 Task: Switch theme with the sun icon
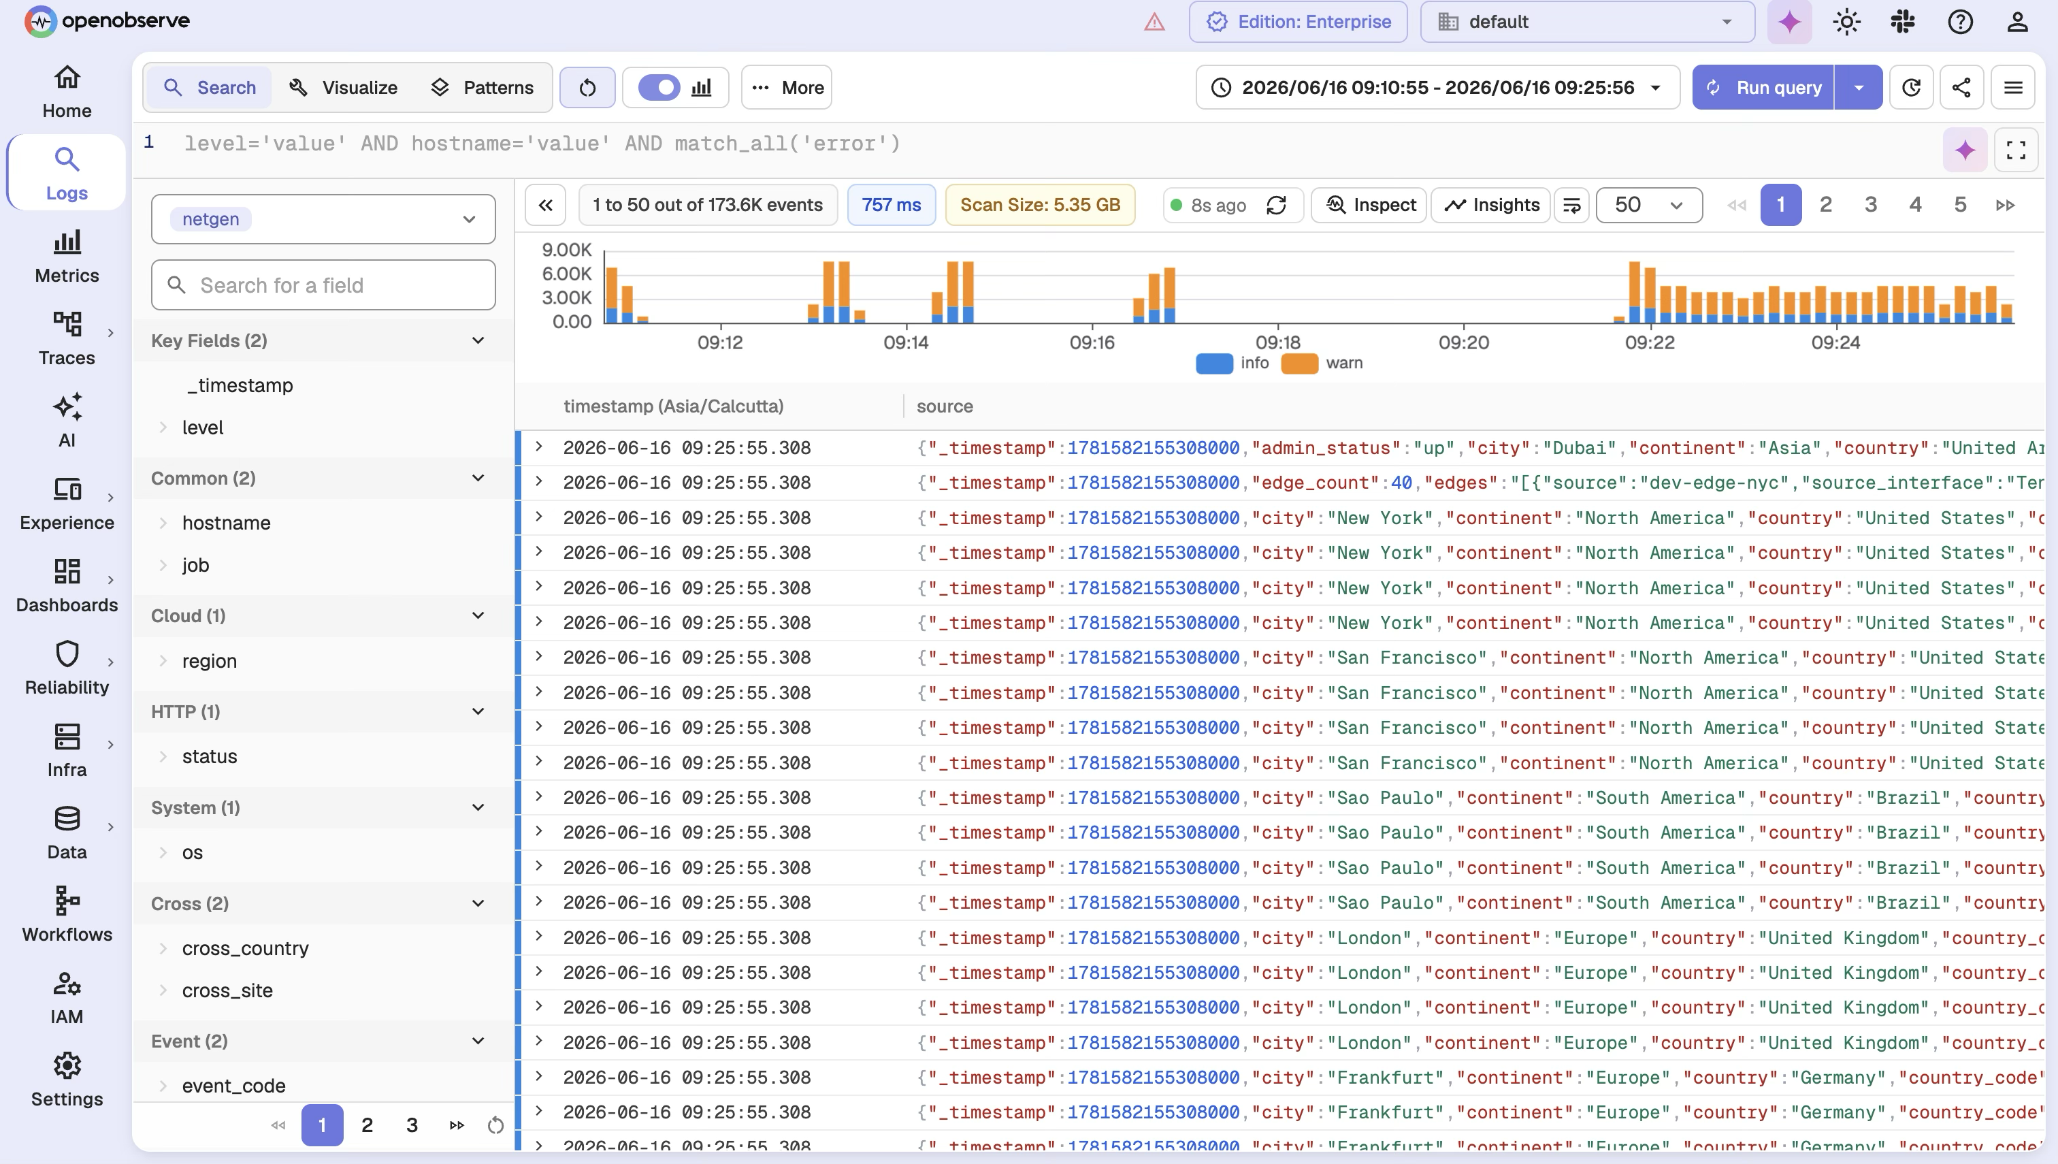1846,22
